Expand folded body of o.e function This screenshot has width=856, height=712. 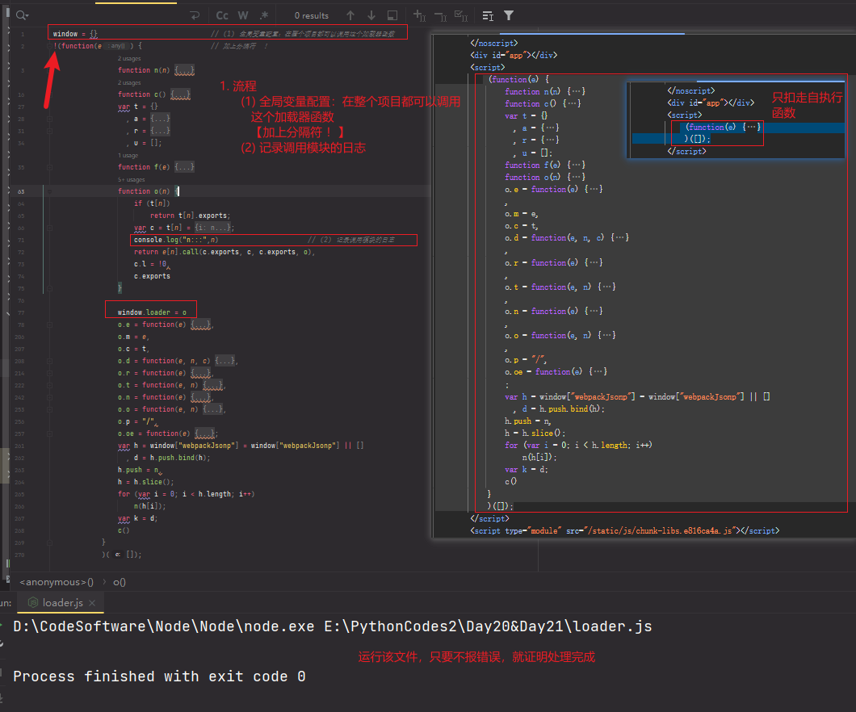click(x=200, y=325)
